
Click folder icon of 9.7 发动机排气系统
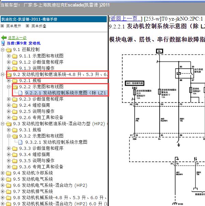[9, 192]
